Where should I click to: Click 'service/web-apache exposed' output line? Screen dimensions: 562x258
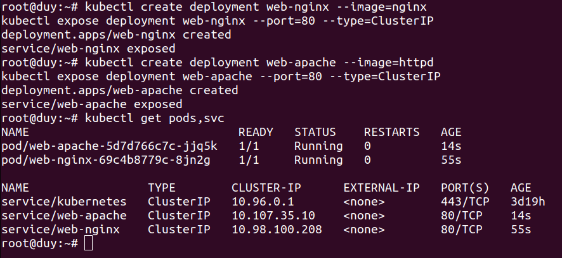[x=92, y=104]
